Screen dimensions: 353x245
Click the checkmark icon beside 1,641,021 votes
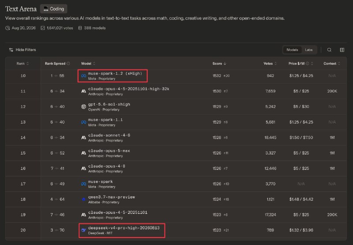tap(43, 28)
